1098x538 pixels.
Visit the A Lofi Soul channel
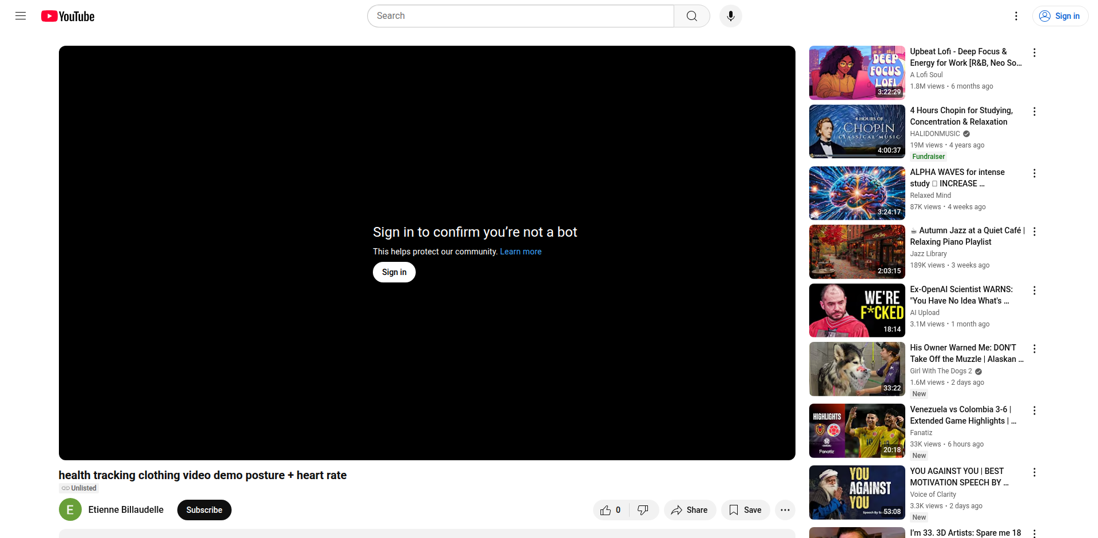tap(926, 75)
